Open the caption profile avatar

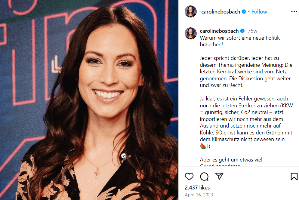190,33
